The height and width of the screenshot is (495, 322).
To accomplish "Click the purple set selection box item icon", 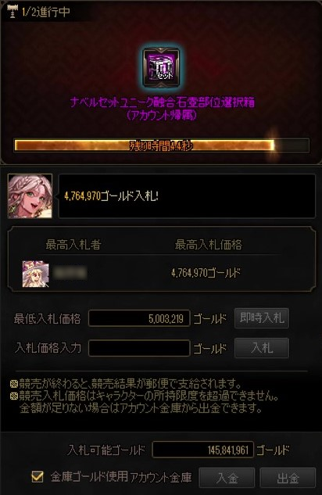I will click(161, 67).
